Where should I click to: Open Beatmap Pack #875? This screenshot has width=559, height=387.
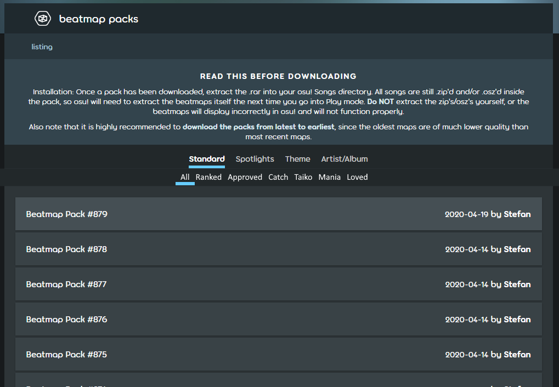(x=278, y=354)
